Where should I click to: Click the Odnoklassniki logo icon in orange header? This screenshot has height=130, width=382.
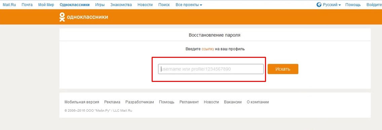pos(62,17)
